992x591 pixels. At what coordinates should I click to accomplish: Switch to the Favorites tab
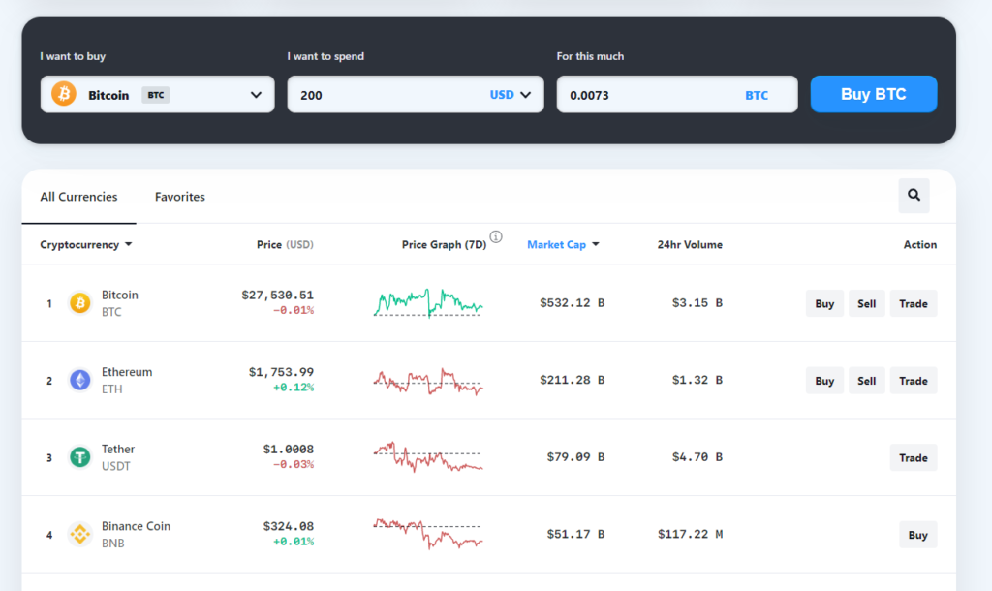(x=179, y=197)
